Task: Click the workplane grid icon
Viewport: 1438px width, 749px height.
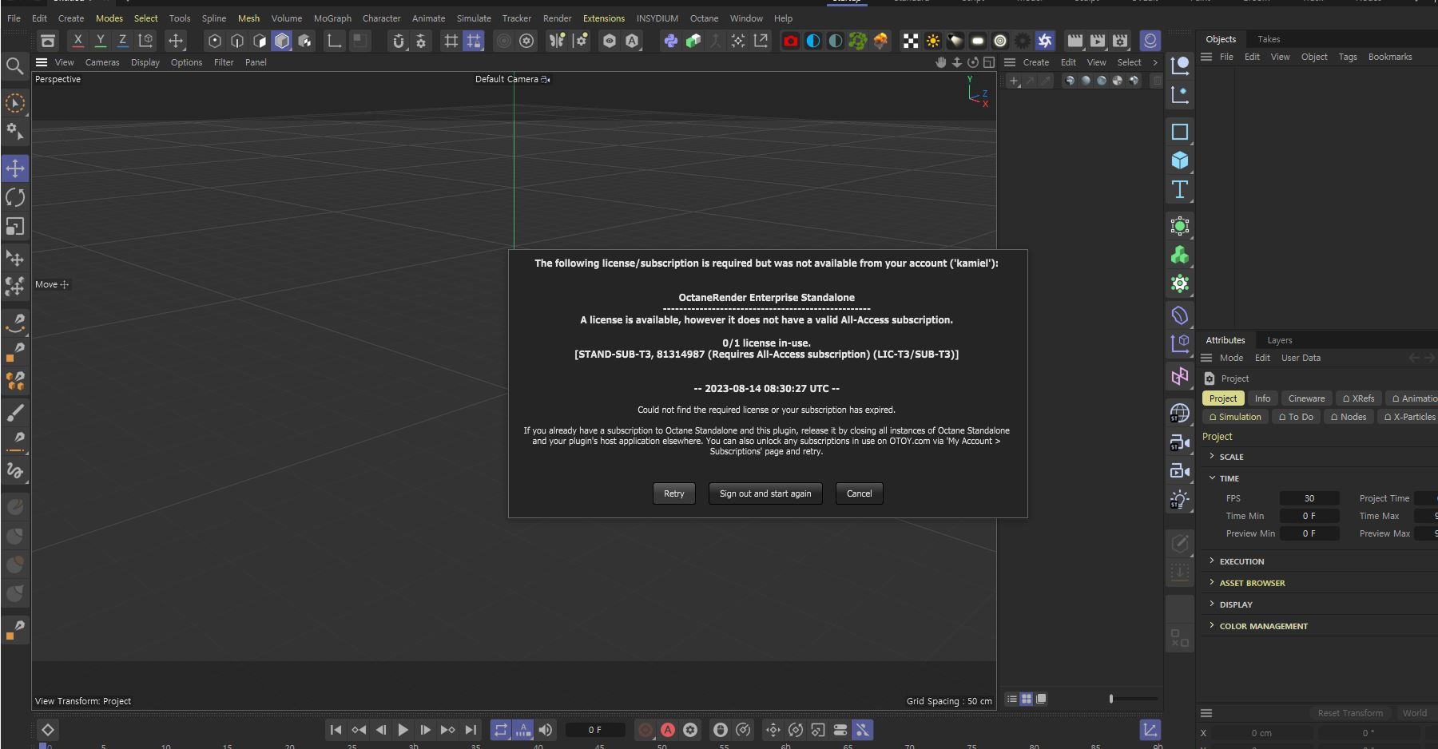Action: 451,41
